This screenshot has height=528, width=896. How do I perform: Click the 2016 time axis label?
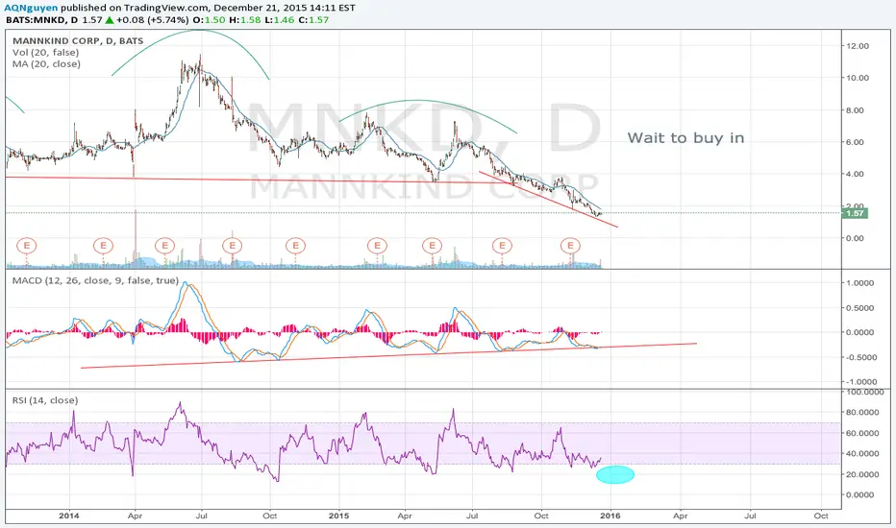(x=610, y=516)
